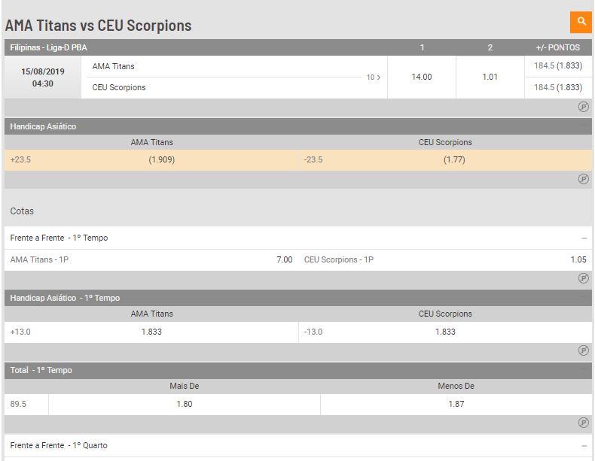Click the orange search magnifier icon
595x461 pixels.
point(581,22)
